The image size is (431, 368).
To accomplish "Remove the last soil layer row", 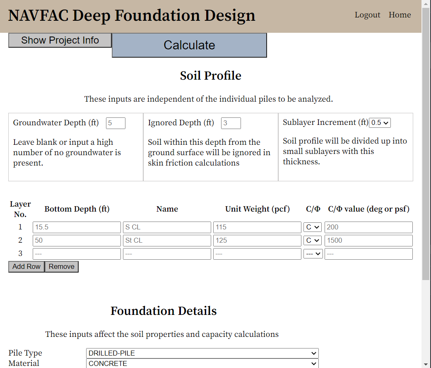I will pos(62,267).
